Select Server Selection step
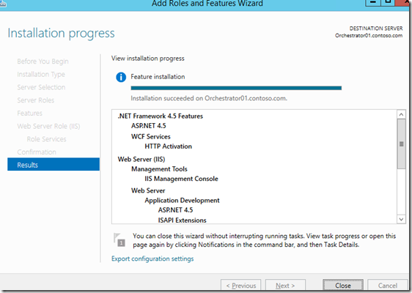The image size is (412, 293). 41,87
